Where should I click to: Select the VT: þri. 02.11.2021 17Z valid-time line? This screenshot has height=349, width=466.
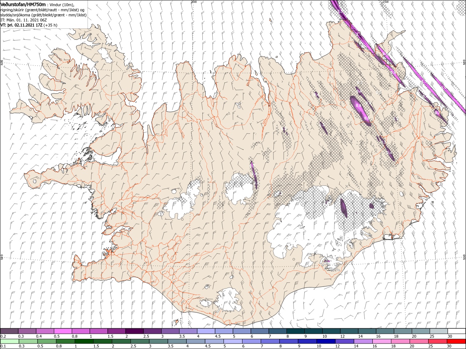coord(29,25)
